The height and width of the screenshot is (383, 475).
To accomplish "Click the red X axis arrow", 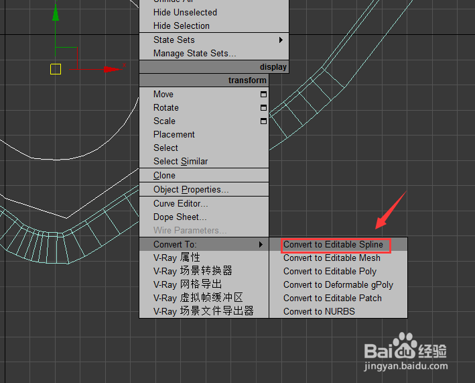I will [x=113, y=70].
